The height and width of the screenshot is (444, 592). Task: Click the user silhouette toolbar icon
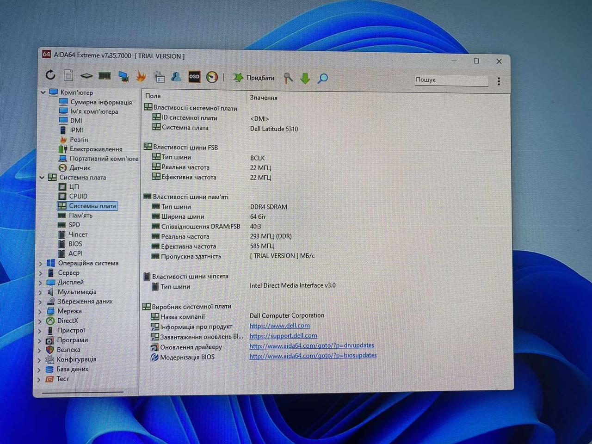coord(176,76)
